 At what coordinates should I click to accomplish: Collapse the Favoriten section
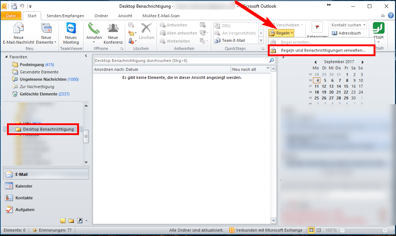pyautogui.click(x=6, y=57)
